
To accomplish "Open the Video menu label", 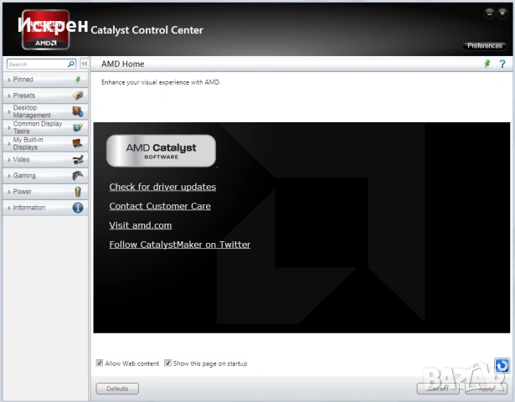I will click(21, 159).
